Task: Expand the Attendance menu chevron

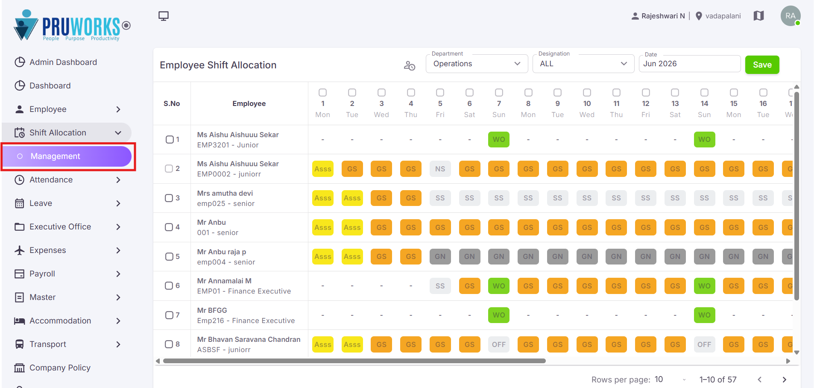Action: 118,180
